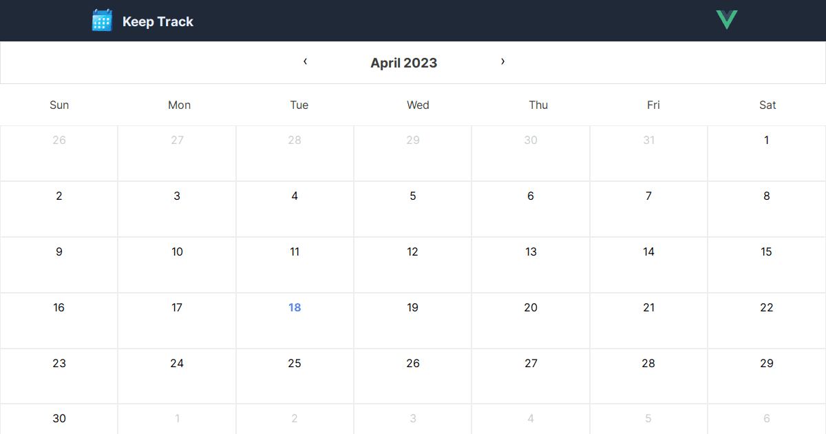Choose April 19 day cell
The width and height of the screenshot is (826, 434).
click(413, 321)
